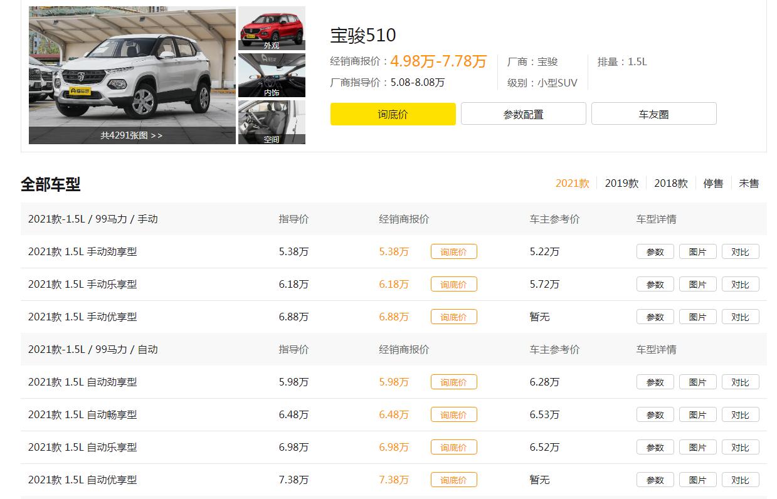This screenshot has height=499, width=777.
Task: Click 对比 for 自动畅享型
Action: (x=741, y=414)
